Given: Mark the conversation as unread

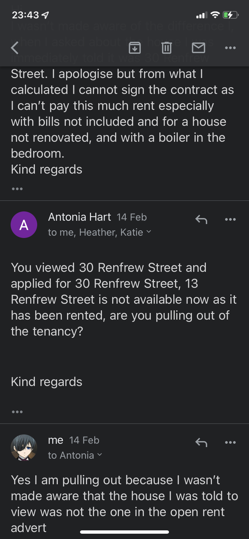Looking at the screenshot, I should 199,48.
